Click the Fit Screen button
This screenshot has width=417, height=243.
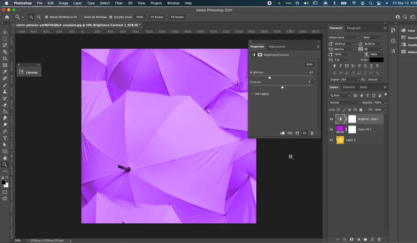[157, 17]
